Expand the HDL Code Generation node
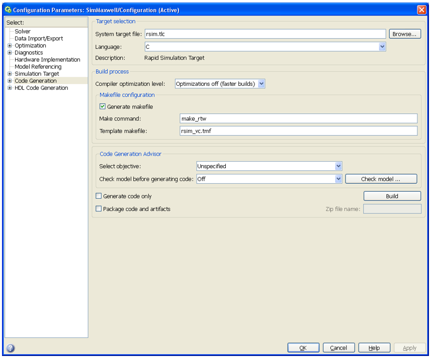432x358 pixels. pos(10,88)
